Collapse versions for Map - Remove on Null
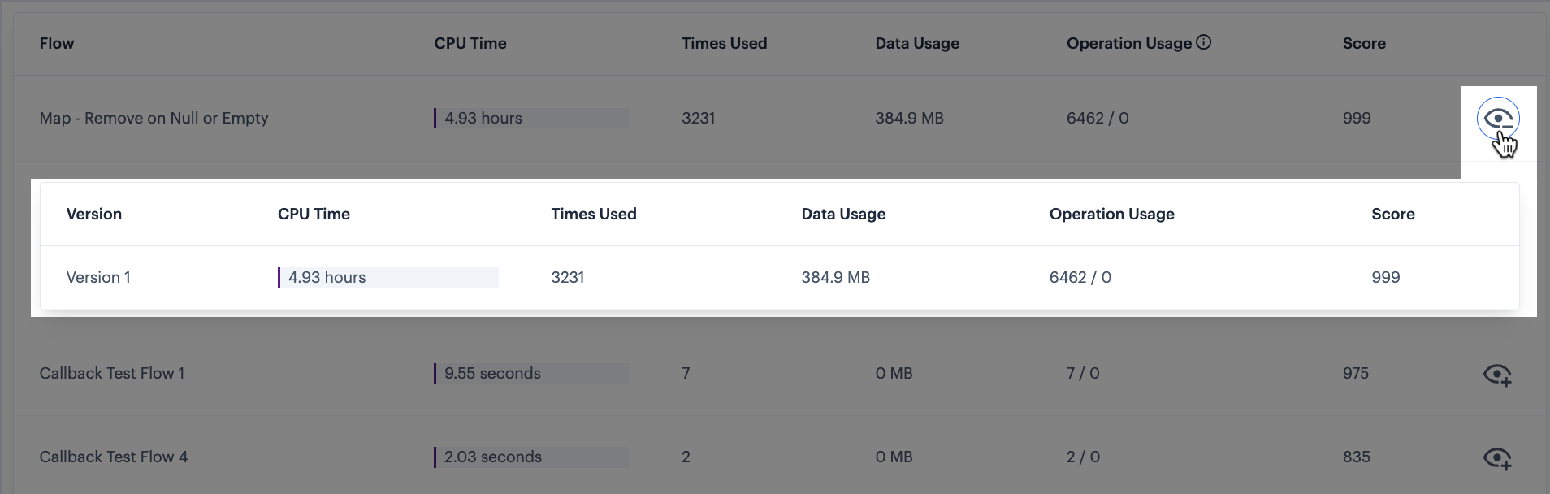 1498,119
